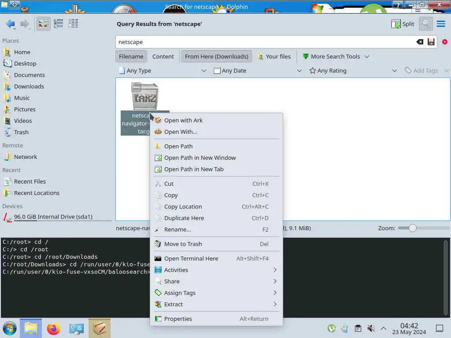Expand the Share submenu
Image resolution: width=451 pixels, height=338 pixels.
[216, 281]
